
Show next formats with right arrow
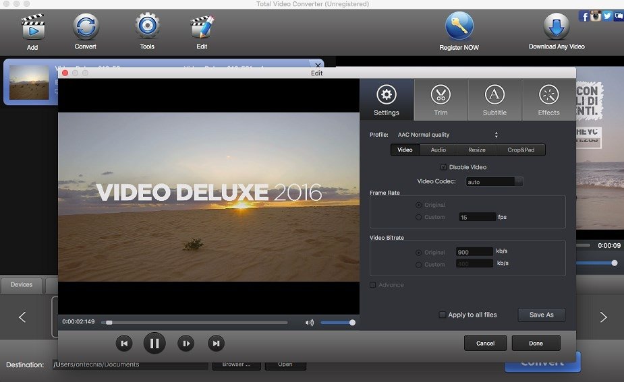(x=603, y=317)
